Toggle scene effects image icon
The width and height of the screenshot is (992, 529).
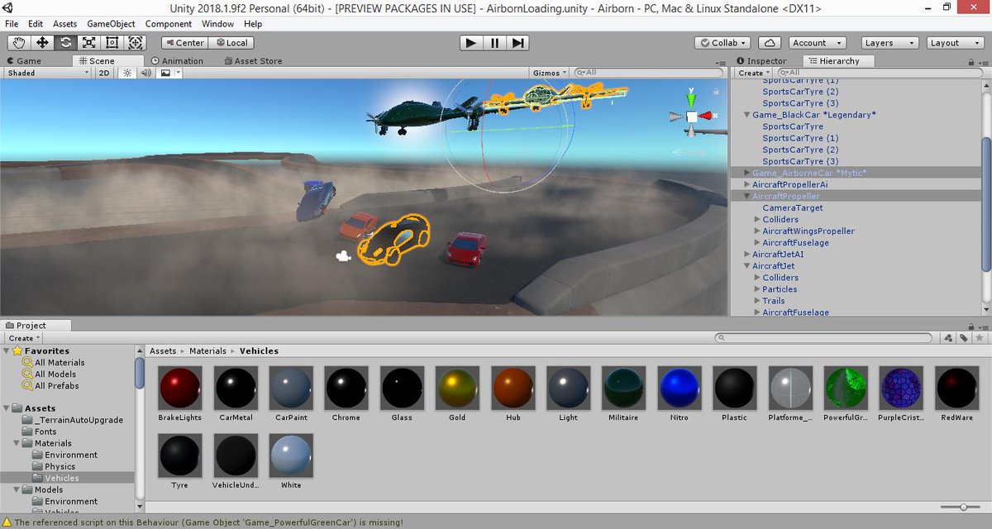165,73
